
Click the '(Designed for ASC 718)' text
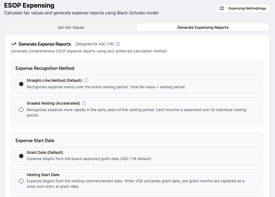tap(95, 44)
